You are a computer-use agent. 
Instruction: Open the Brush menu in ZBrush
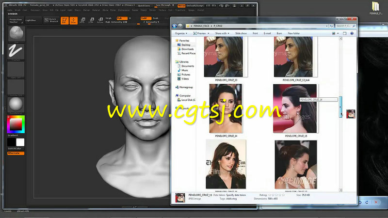pos(17,10)
